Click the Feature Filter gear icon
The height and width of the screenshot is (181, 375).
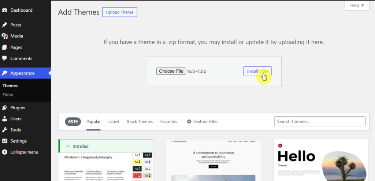[x=189, y=121]
